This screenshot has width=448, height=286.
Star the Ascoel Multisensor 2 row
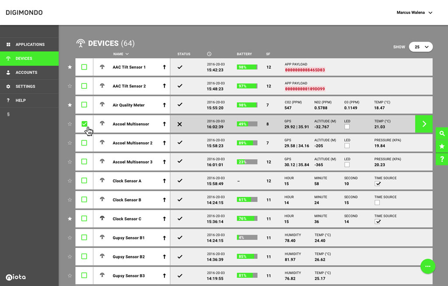click(70, 143)
